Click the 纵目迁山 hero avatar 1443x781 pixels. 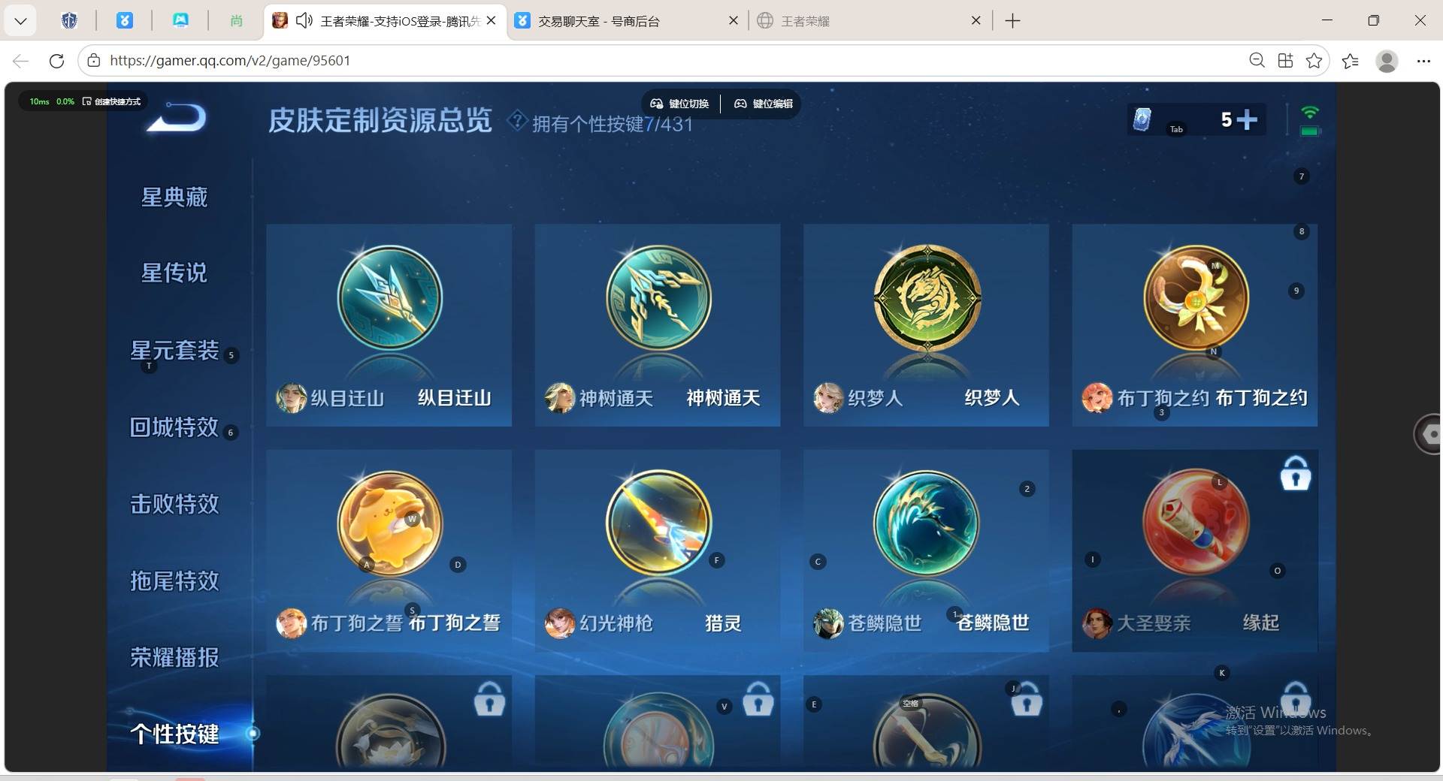(x=291, y=398)
